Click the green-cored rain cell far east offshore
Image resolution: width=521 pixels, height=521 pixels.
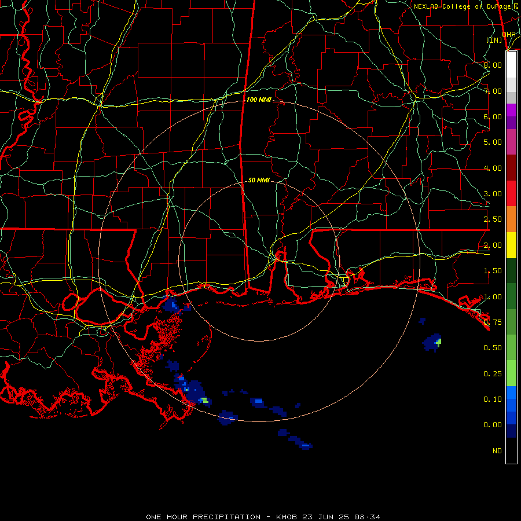[x=432, y=342]
